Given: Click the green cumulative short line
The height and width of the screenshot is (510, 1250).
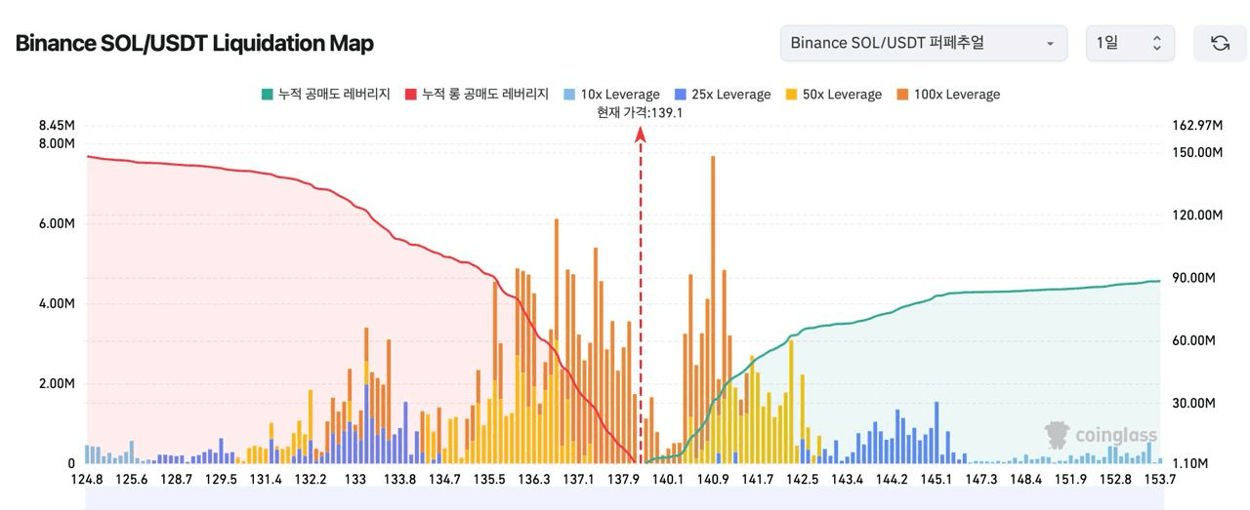Looking at the screenshot, I should pos(977,292).
